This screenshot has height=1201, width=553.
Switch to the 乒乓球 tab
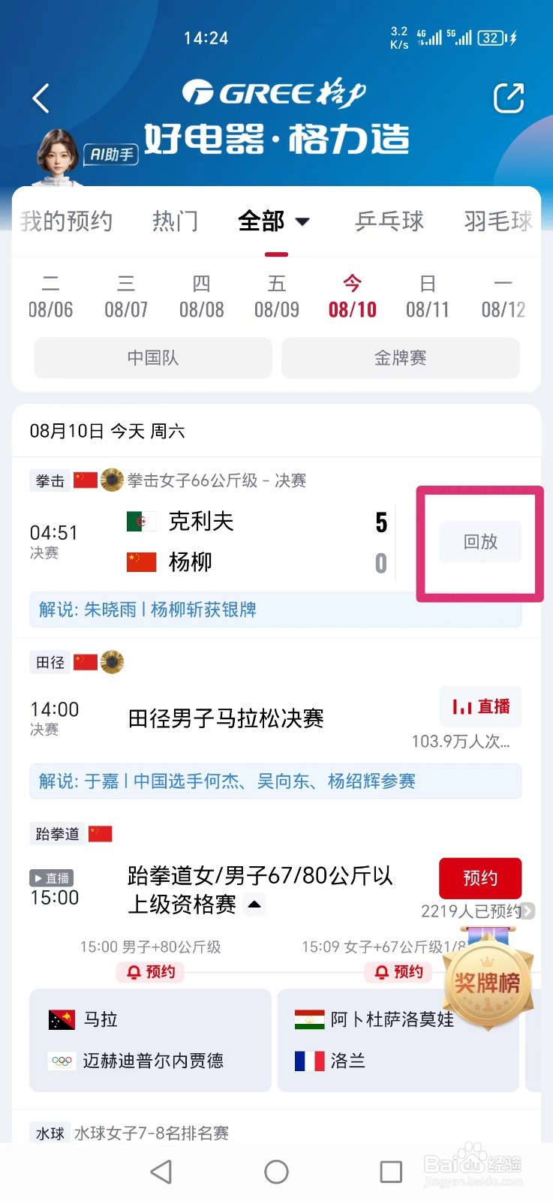click(x=389, y=221)
